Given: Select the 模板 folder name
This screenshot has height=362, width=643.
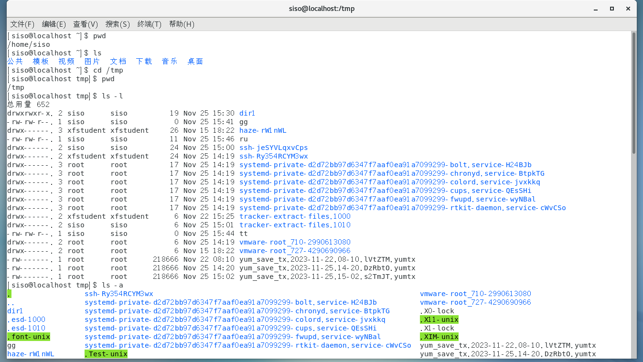Looking at the screenshot, I should (41, 62).
